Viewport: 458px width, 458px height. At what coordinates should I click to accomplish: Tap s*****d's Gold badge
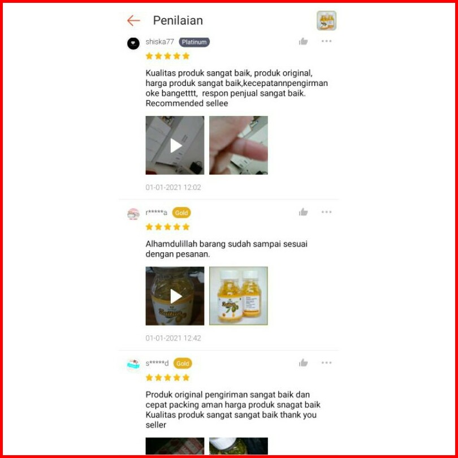(x=183, y=364)
